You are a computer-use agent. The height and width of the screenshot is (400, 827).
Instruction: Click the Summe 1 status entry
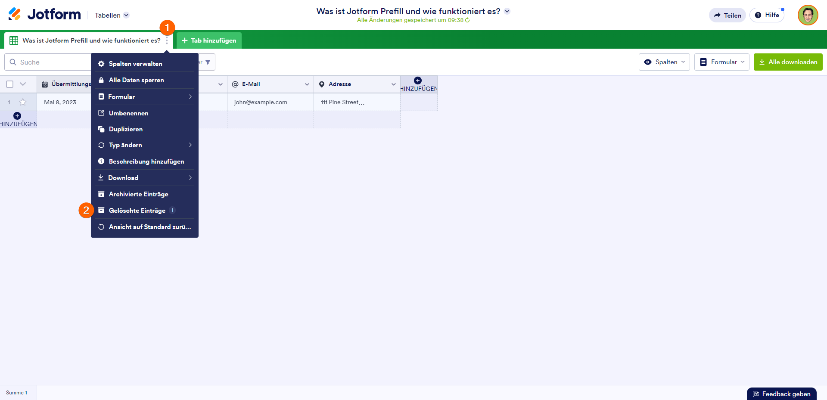pos(17,393)
